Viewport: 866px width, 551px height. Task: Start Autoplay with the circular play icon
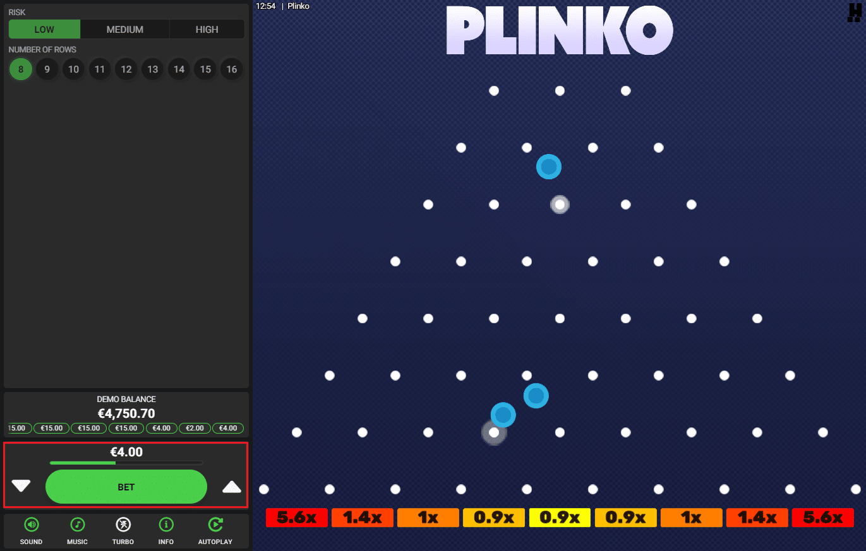coord(215,524)
